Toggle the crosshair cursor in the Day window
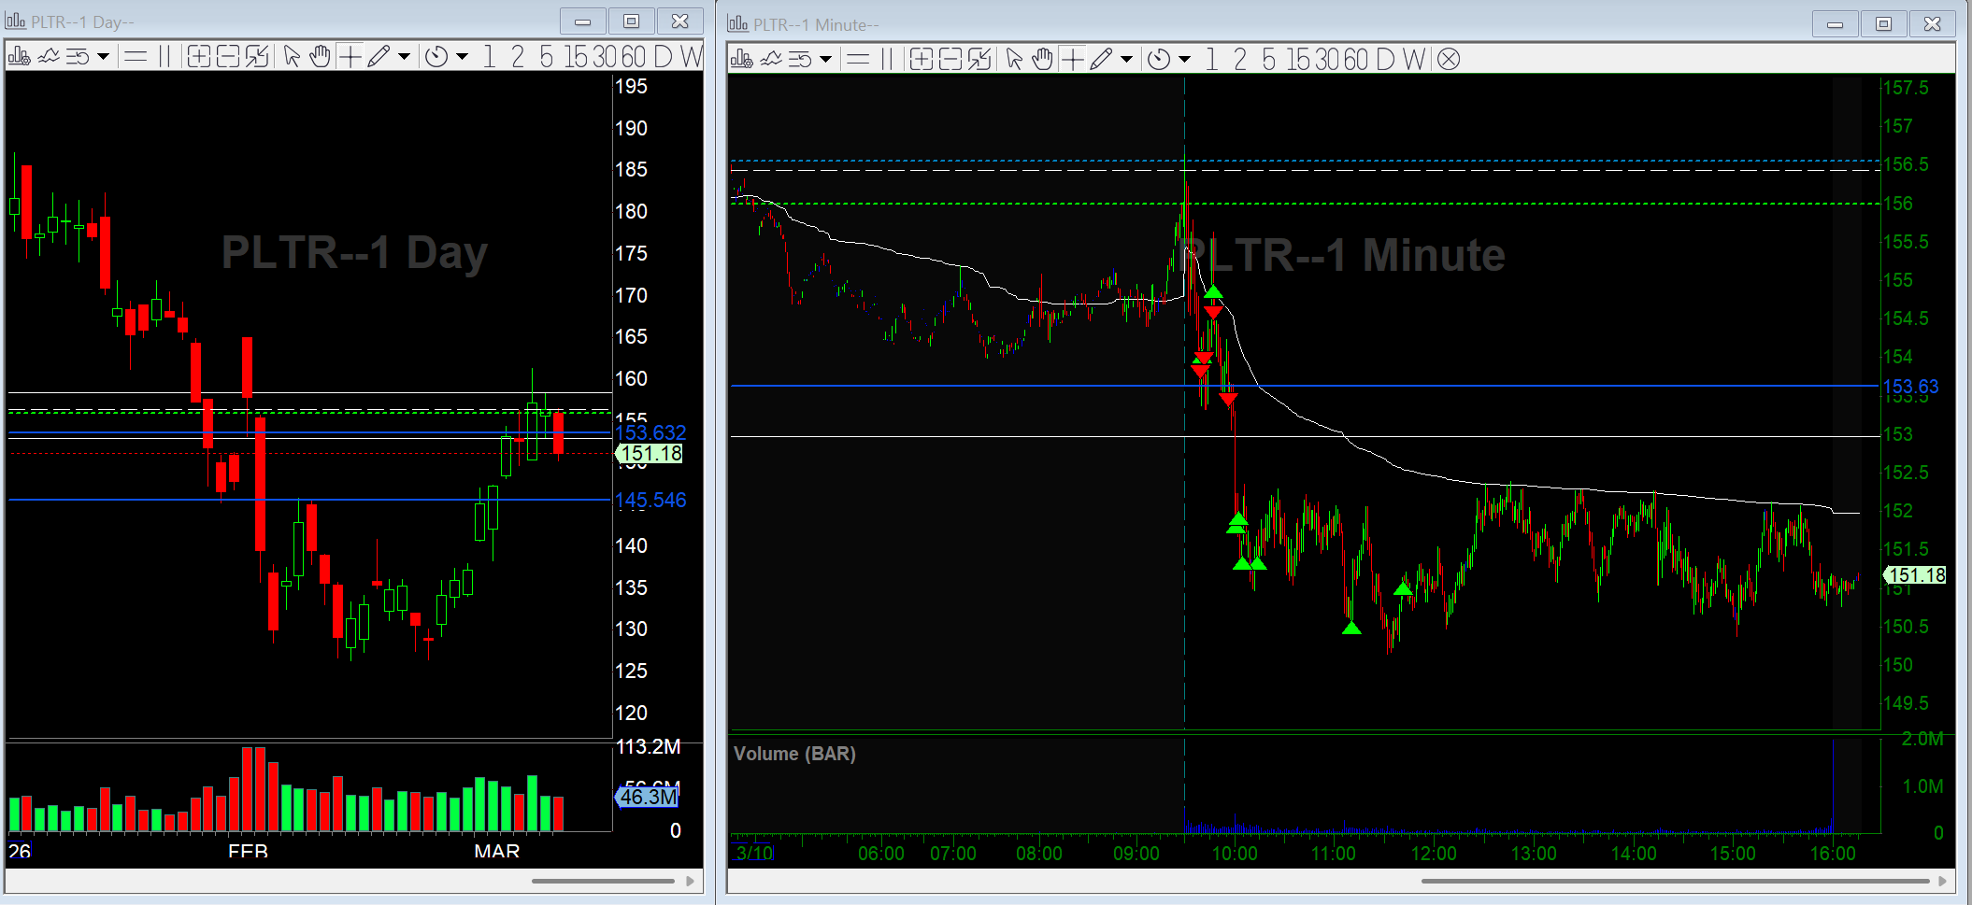This screenshot has width=1972, height=905. coord(350,57)
